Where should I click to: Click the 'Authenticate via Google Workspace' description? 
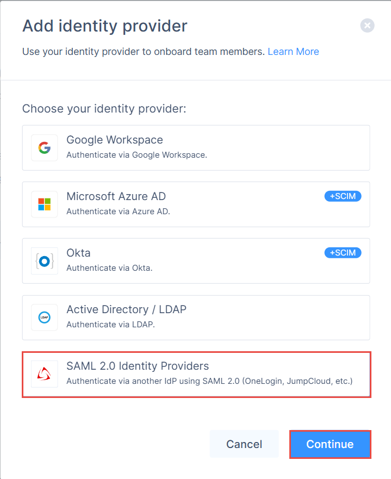(136, 154)
